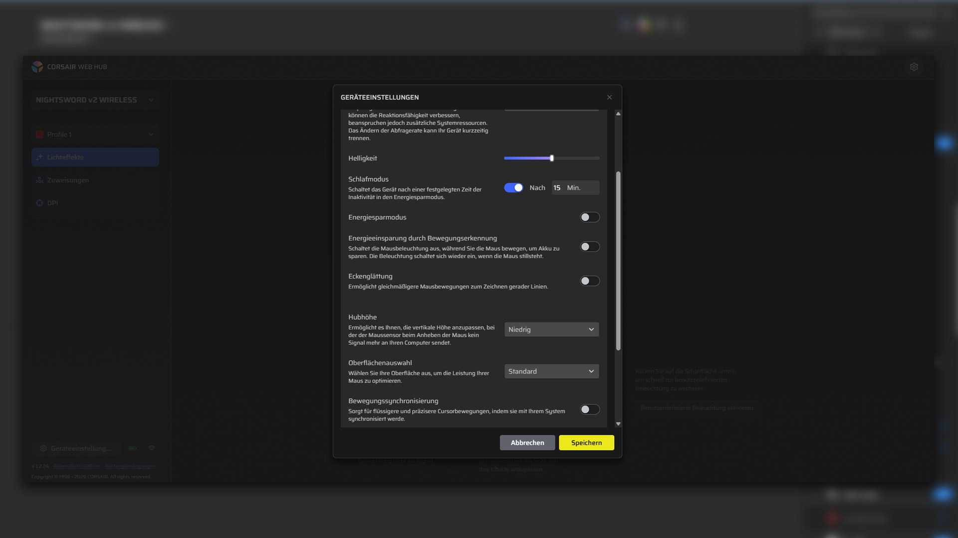
Task: Click the Profile 1 red color icon
Action: pyautogui.click(x=39, y=134)
